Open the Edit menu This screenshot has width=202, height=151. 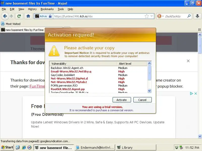click(12, 9)
